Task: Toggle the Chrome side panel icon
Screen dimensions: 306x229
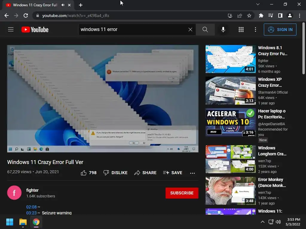Action: click(280, 16)
